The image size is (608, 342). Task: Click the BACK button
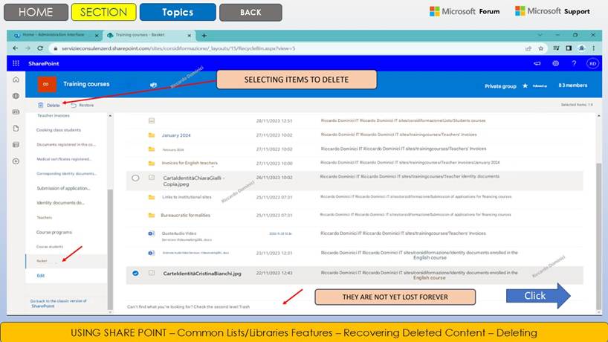[250, 12]
